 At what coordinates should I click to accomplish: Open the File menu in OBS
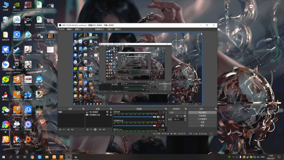(x=61, y=30)
